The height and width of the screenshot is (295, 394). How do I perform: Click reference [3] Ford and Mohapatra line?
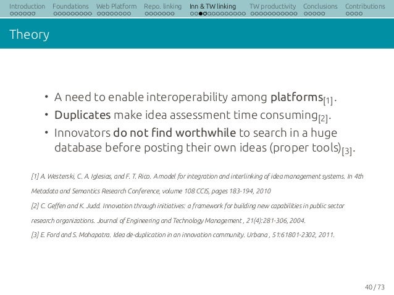click(x=183, y=235)
